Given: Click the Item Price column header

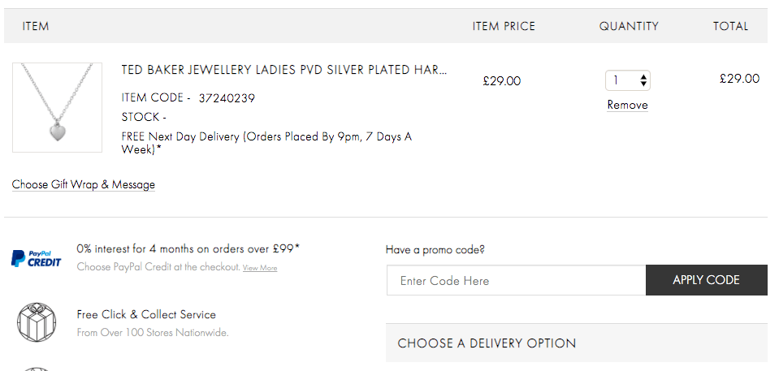Looking at the screenshot, I should (x=504, y=26).
